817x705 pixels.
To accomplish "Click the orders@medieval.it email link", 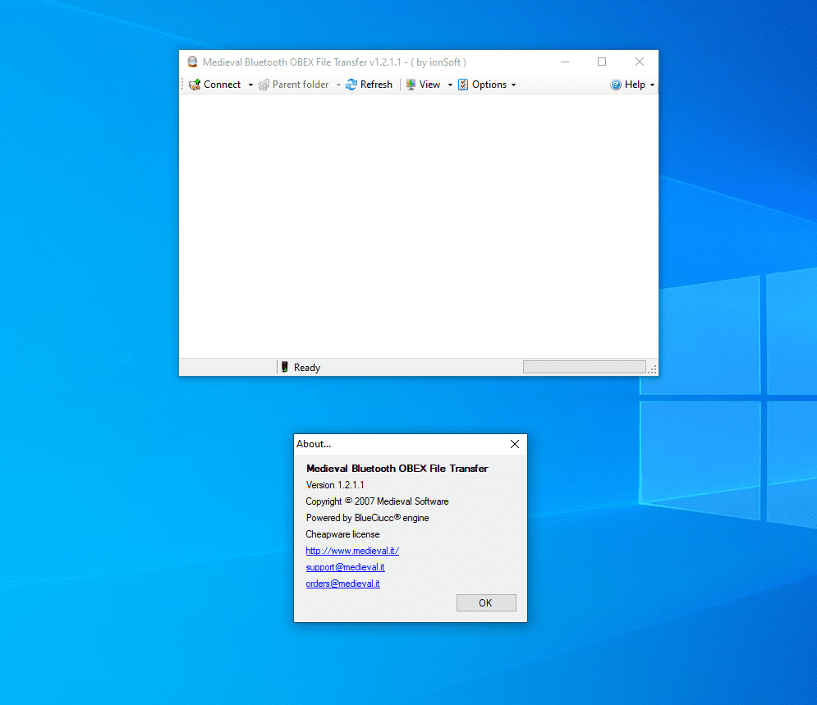I will coord(342,584).
